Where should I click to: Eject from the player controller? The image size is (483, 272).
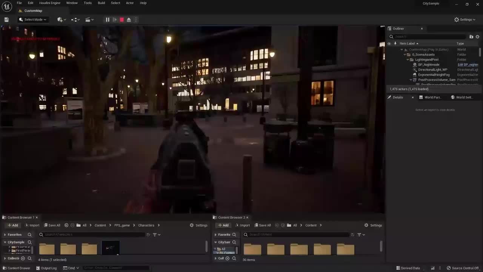[129, 20]
